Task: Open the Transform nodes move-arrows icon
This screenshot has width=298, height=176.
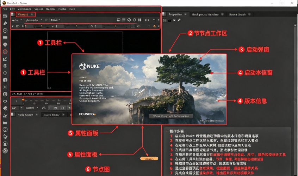Action: click(5, 73)
